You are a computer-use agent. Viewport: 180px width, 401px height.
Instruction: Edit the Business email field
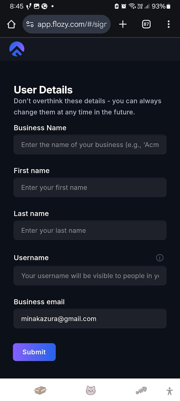point(90,319)
